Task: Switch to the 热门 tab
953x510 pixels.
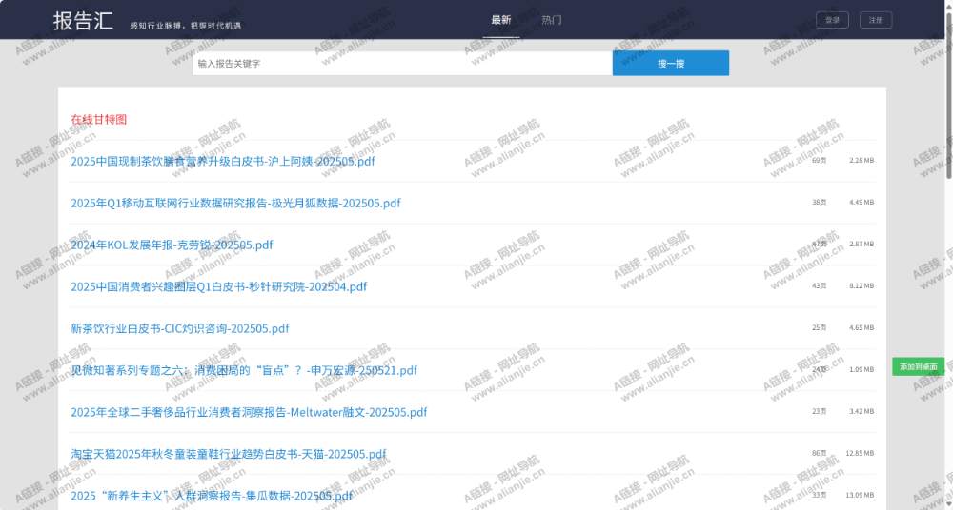Action: 552,20
